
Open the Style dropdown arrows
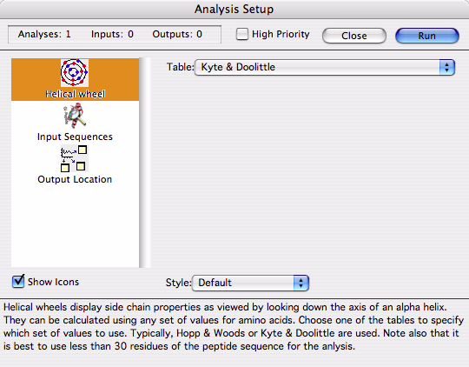(x=301, y=283)
